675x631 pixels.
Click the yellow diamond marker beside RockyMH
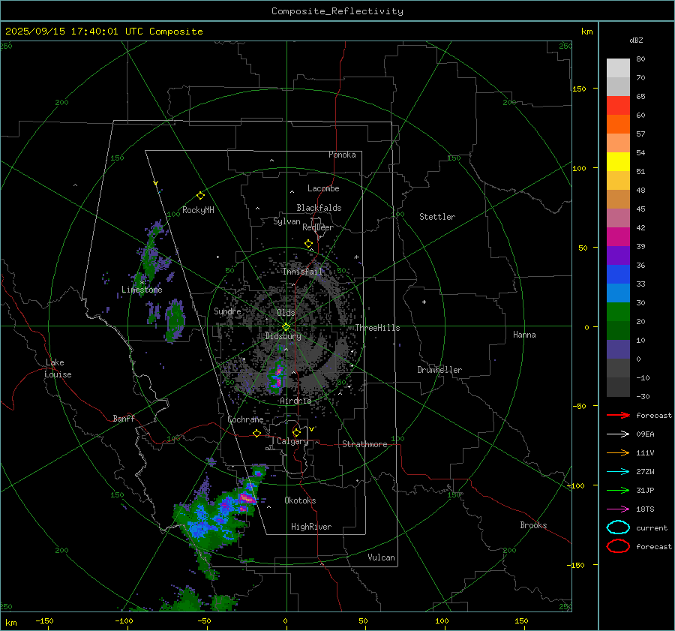coord(200,196)
